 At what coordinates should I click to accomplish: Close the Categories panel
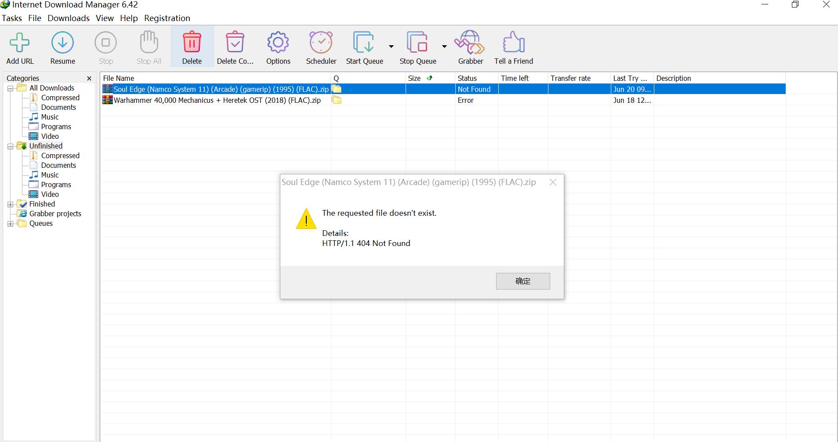click(x=89, y=78)
